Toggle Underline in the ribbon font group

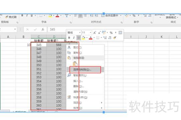[x=31, y=15]
